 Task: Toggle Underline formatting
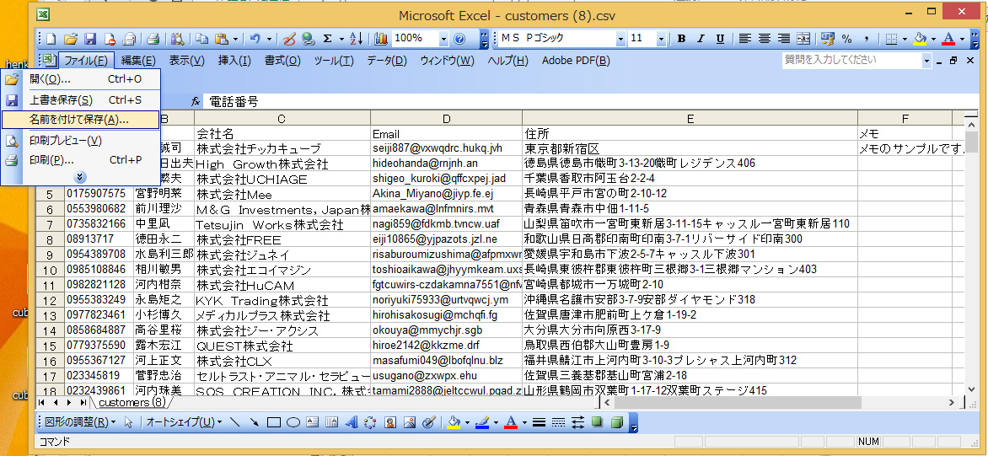[720, 39]
